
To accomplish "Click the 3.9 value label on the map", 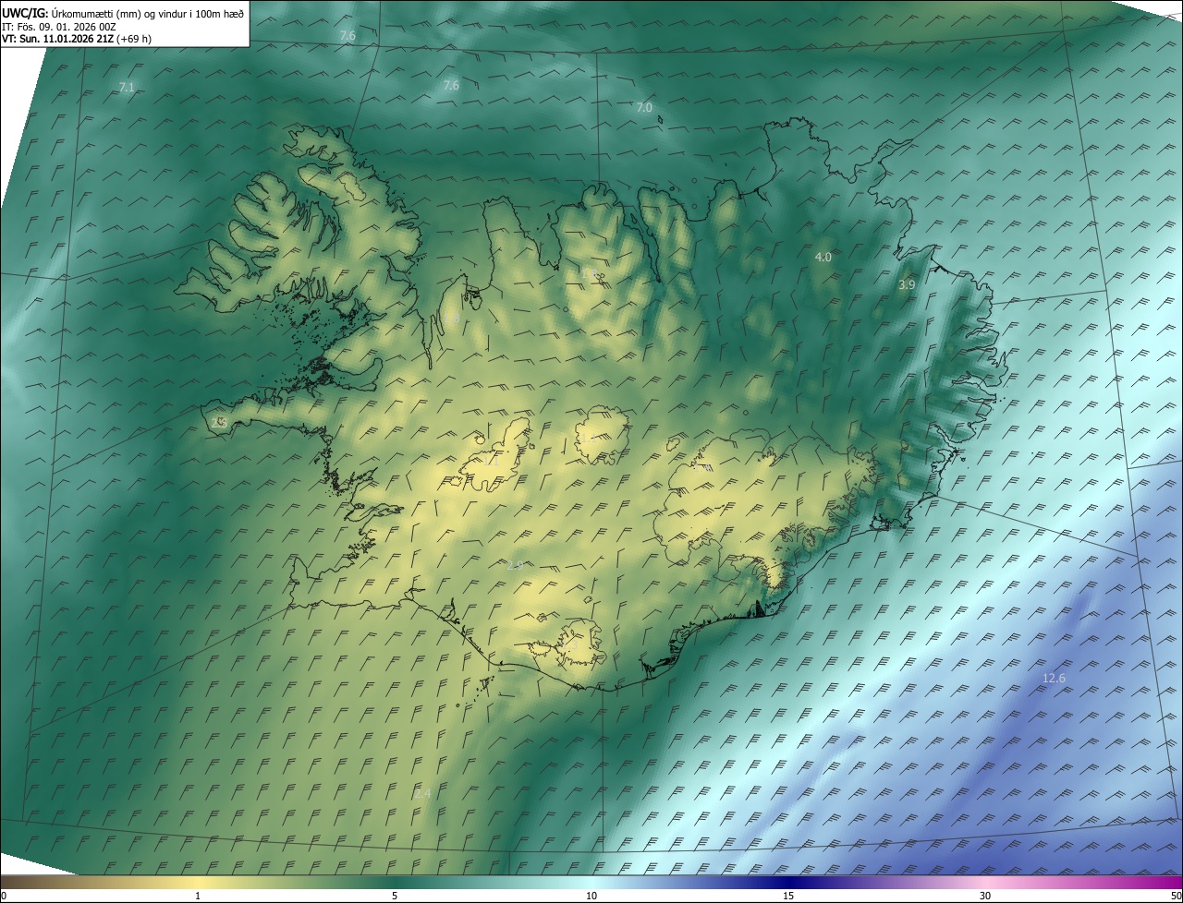I will (907, 285).
